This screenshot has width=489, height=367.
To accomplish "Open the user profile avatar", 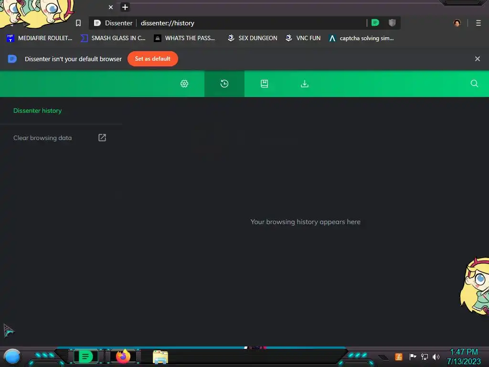I will tap(457, 23).
